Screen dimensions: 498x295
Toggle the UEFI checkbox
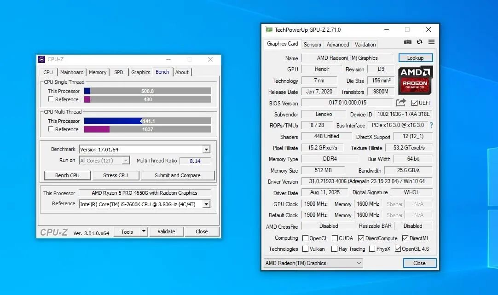coord(414,103)
